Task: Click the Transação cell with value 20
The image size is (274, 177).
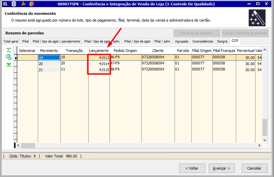Action: coord(74,63)
